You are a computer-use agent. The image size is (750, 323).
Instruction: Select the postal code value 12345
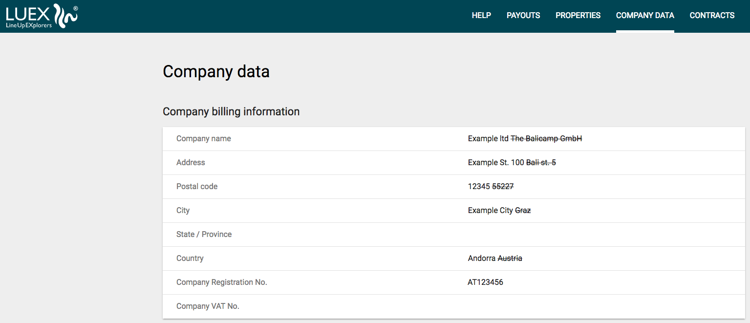[x=479, y=187]
